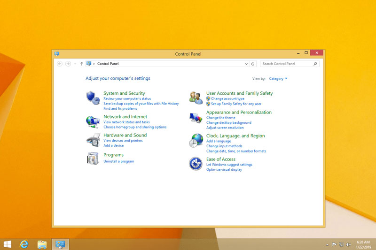This screenshot has width=376, height=250.
Task: Open Hardware and Sound heading
Action: pyautogui.click(x=125, y=135)
